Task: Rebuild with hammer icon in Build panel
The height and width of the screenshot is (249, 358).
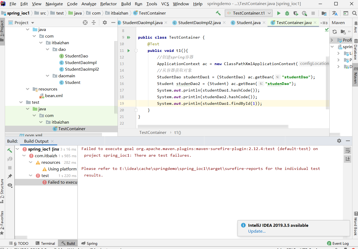Action: 10,150
